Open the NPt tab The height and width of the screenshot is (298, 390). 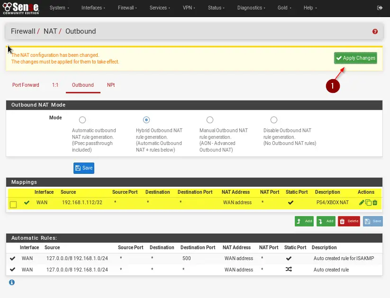111,85
